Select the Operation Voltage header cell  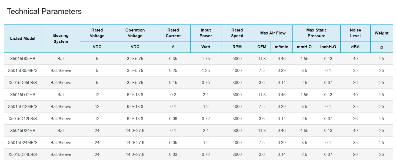click(x=135, y=33)
